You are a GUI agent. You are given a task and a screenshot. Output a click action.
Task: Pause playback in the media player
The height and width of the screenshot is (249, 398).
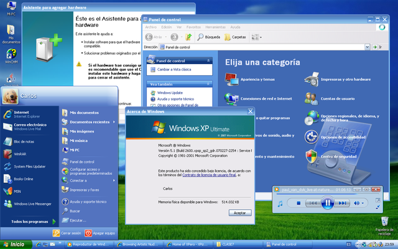(x=328, y=203)
